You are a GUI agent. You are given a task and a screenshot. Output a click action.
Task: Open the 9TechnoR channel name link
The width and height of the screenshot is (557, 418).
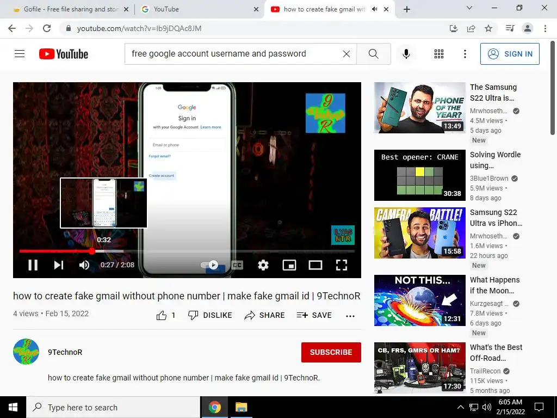point(65,352)
